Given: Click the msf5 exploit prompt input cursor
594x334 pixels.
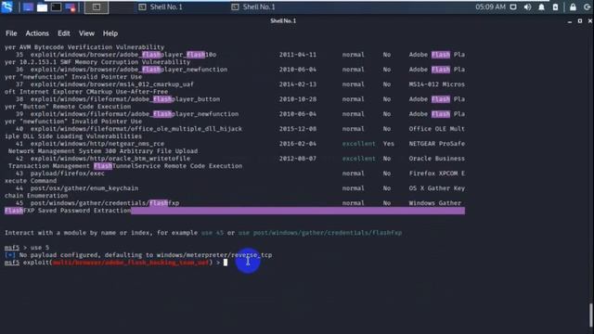Looking at the screenshot, I should (226, 263).
